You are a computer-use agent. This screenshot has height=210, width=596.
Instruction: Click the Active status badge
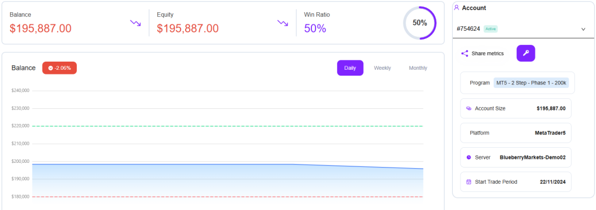point(490,29)
